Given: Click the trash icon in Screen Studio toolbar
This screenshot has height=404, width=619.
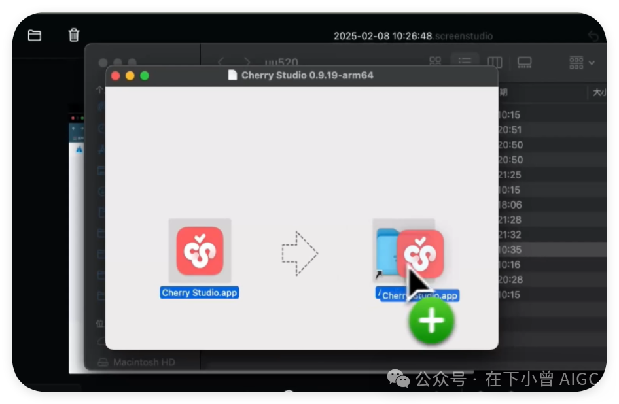Looking at the screenshot, I should 74,35.
